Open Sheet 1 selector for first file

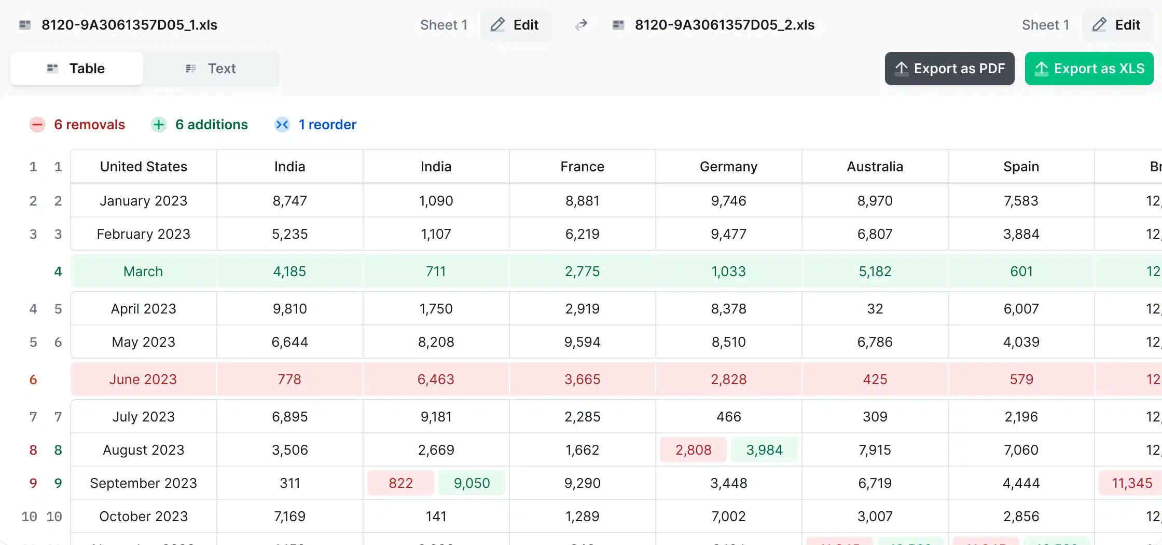[x=444, y=25]
